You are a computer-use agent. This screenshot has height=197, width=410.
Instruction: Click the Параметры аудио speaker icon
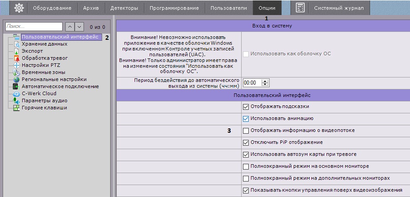click(x=16, y=100)
